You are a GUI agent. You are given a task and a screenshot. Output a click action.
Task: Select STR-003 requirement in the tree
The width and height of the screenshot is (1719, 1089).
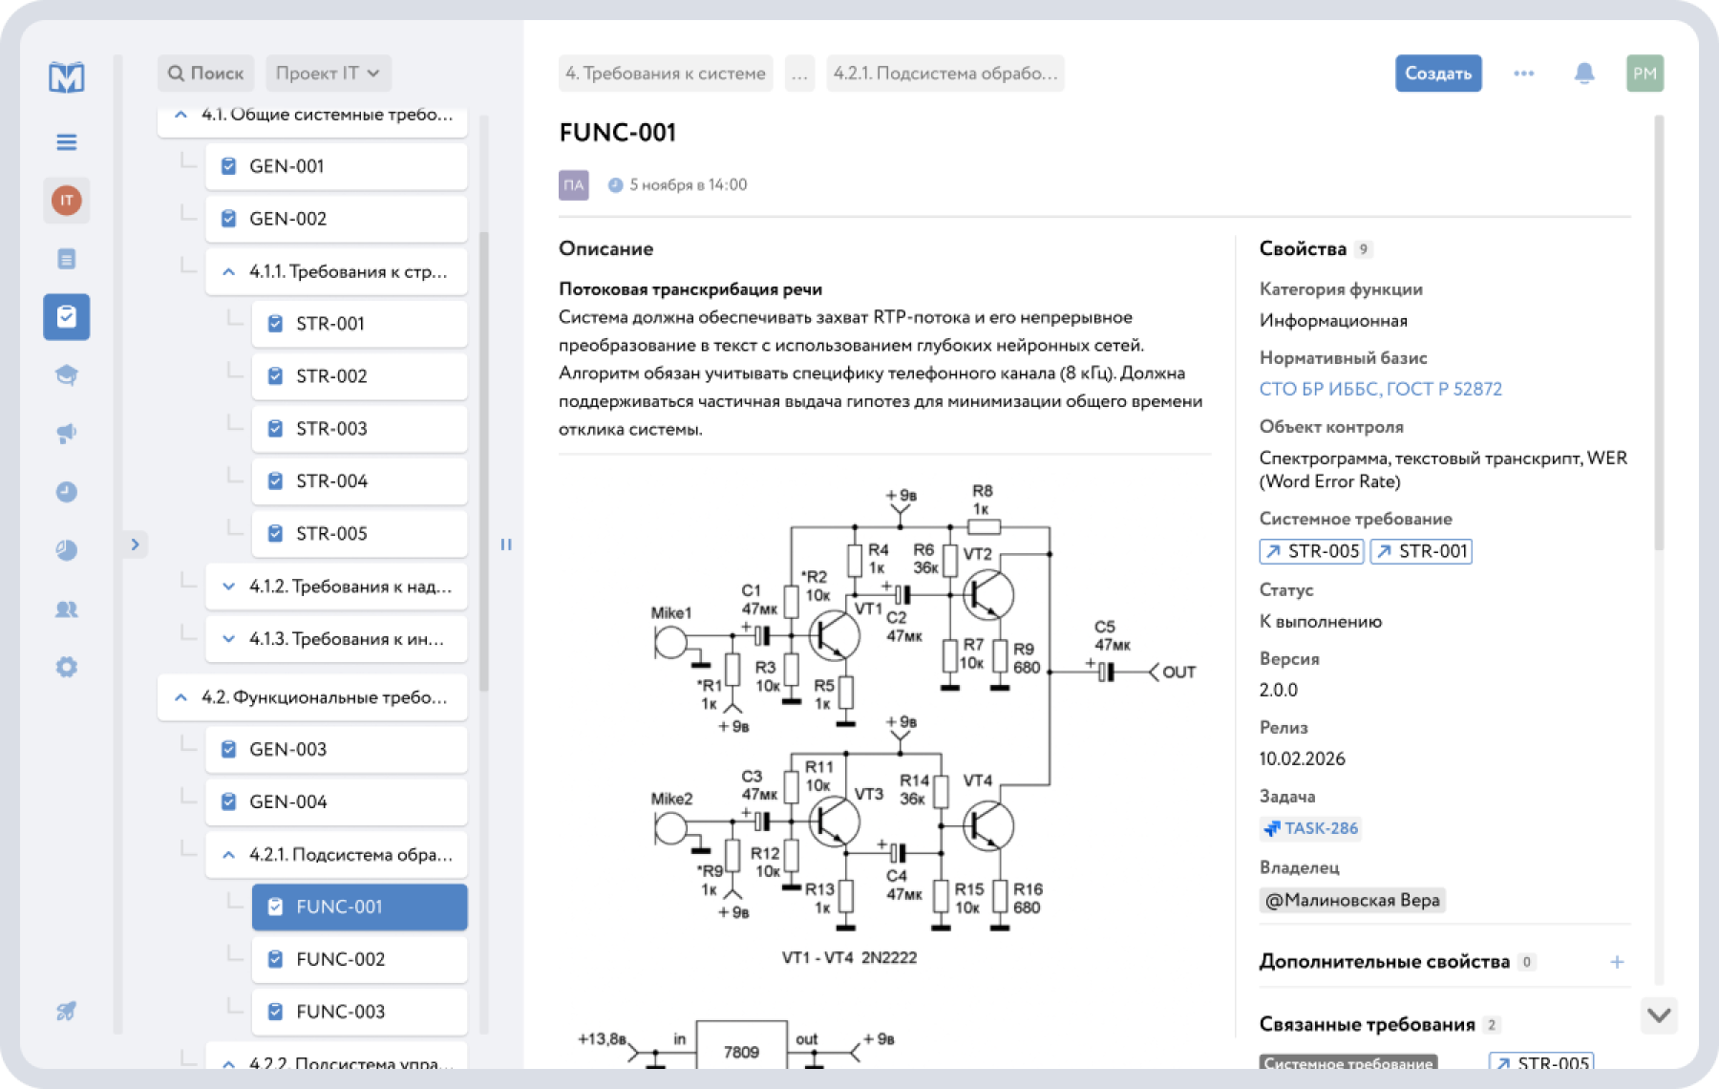[x=331, y=429]
